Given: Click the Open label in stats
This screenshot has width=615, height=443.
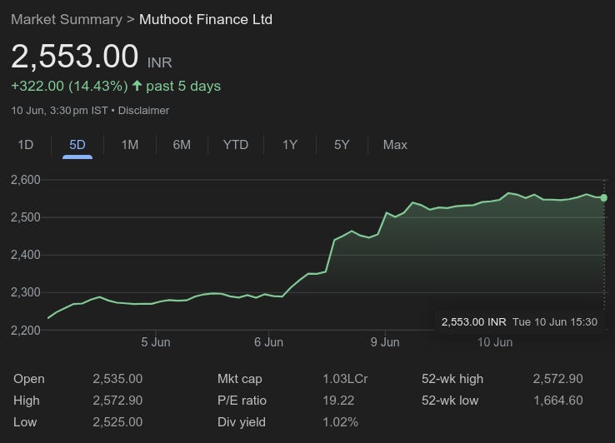Looking at the screenshot, I should 29,379.
